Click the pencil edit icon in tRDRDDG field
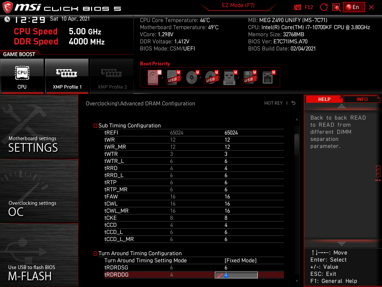This screenshot has width=382, height=287. (x=220, y=275)
